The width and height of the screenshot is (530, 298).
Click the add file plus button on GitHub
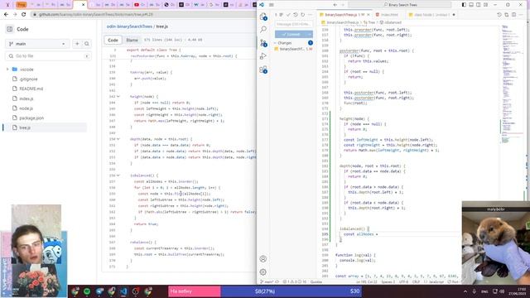tap(77, 44)
